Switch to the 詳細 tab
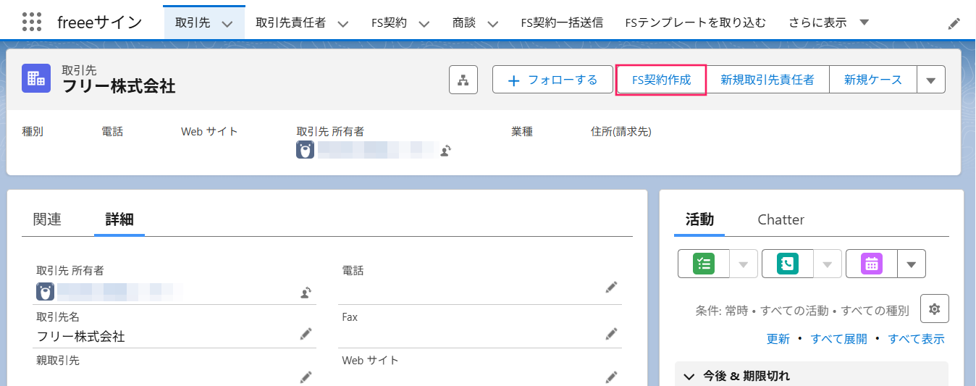 pos(119,219)
